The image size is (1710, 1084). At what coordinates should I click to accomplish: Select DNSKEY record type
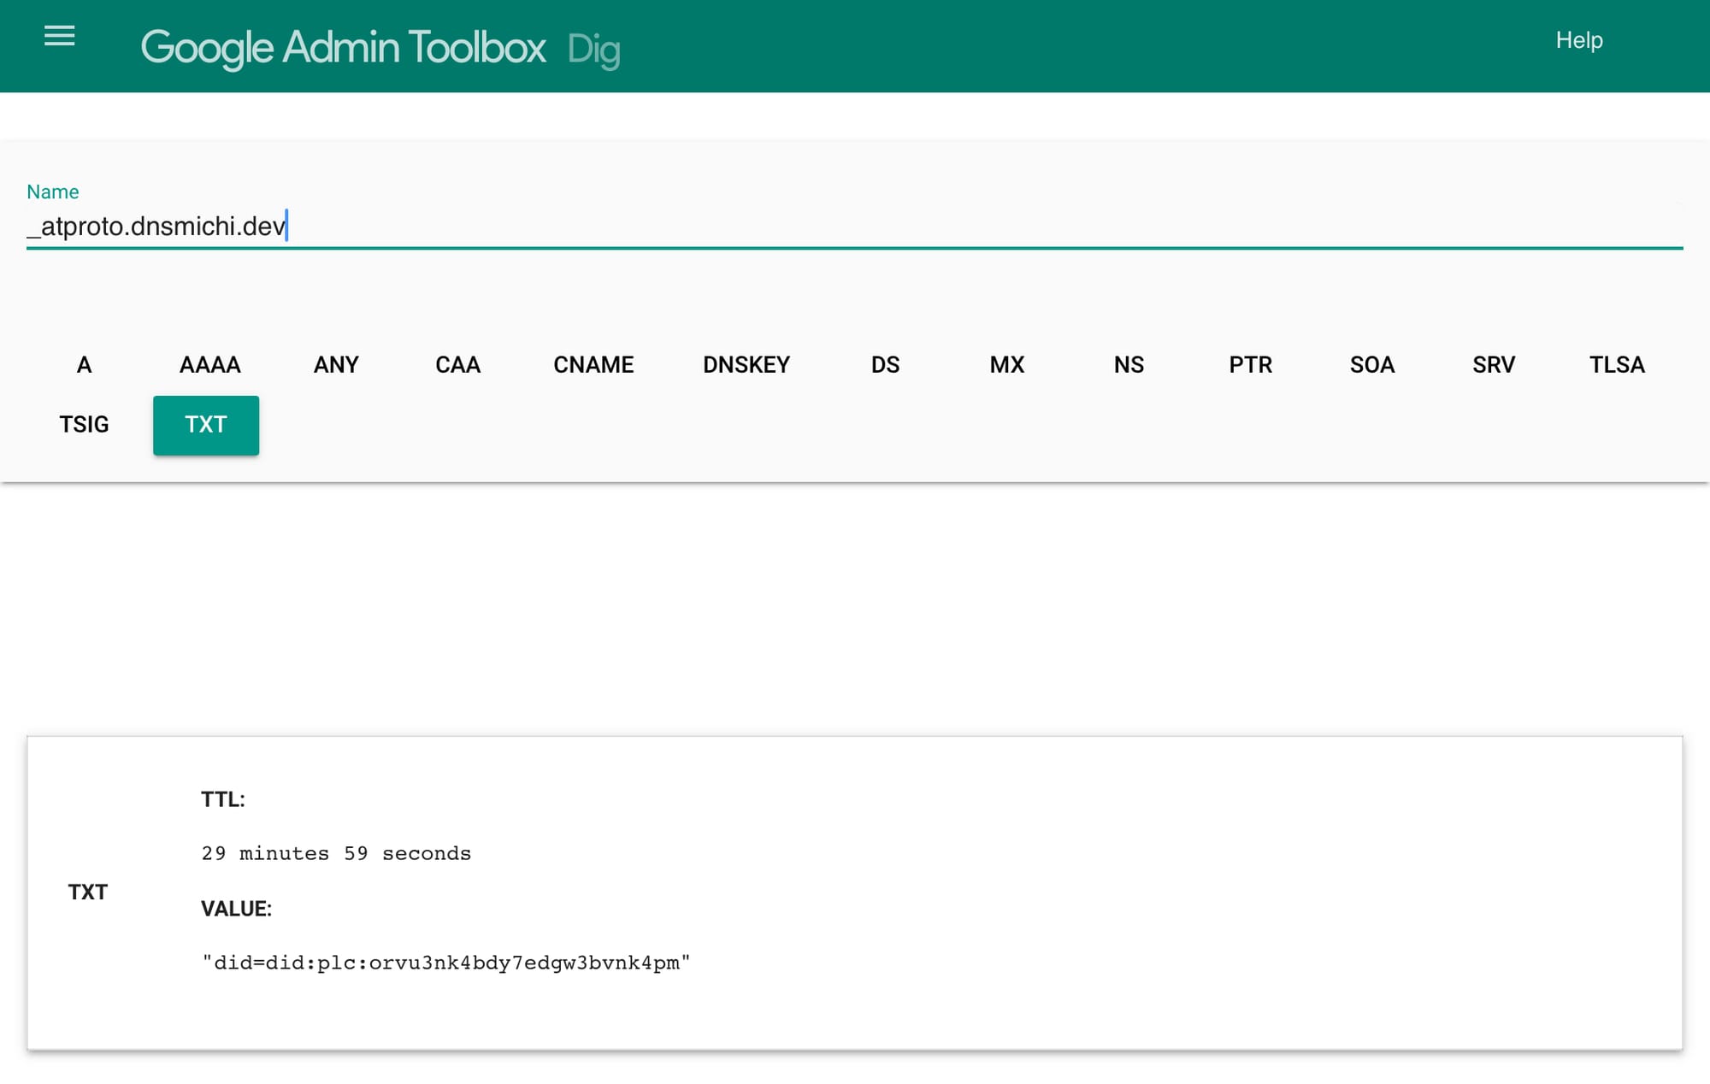point(746,365)
